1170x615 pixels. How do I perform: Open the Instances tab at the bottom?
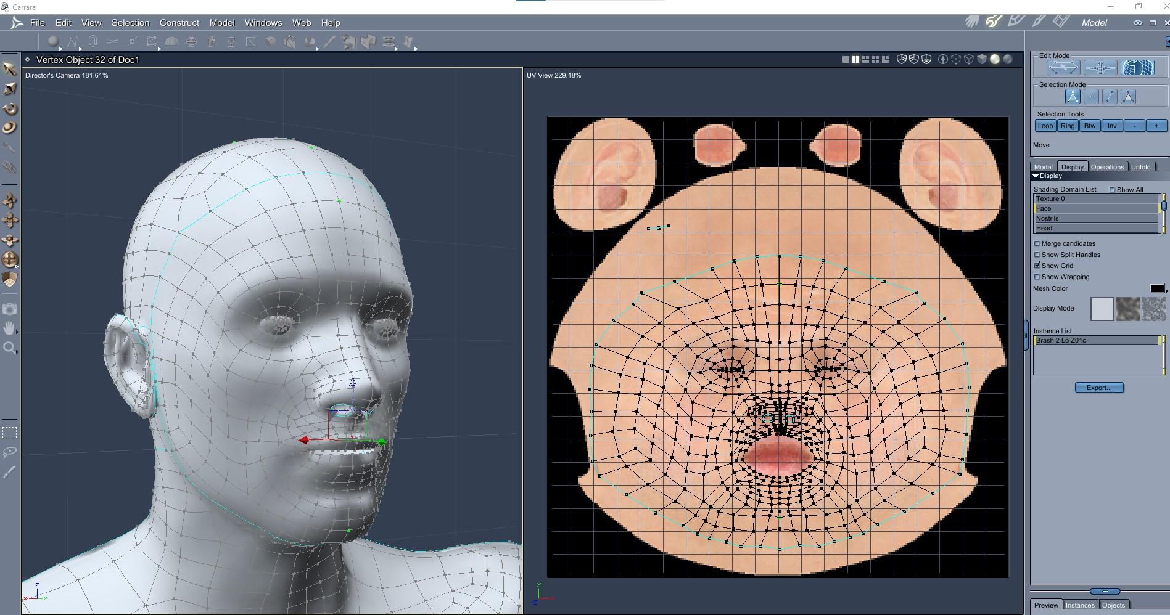(x=1080, y=605)
